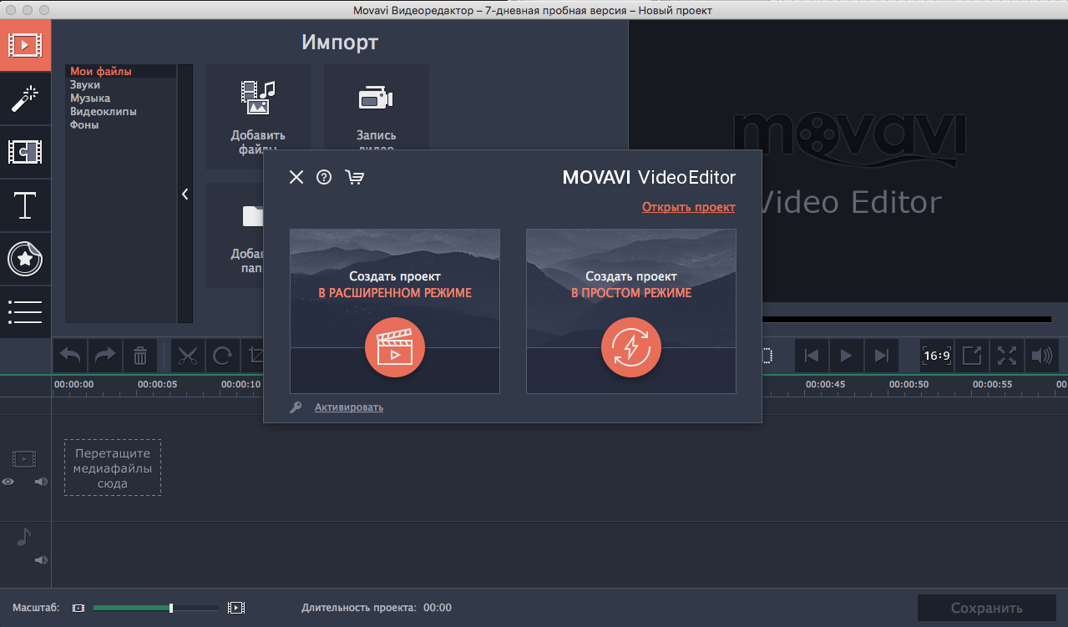This screenshot has height=627, width=1068.
Task: Create project in advanced mode tile
Action: pos(395,311)
